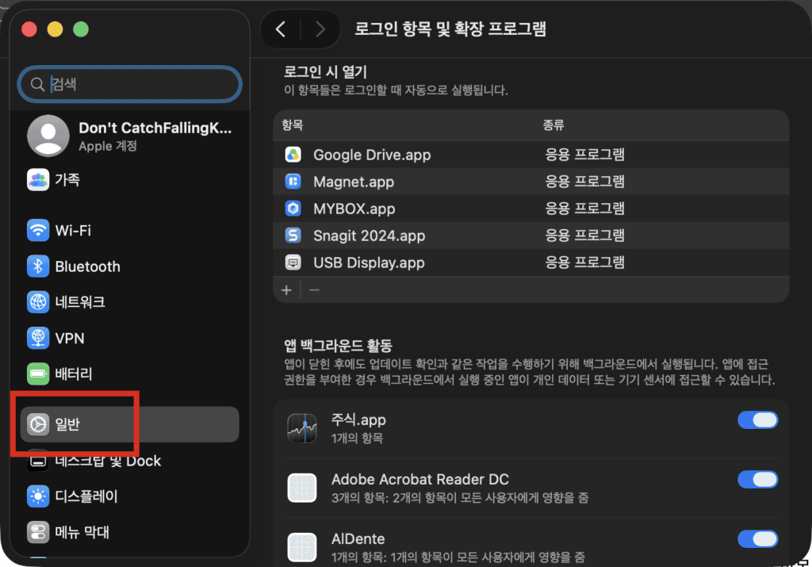Go back with the left chevron
812x567 pixels.
point(281,29)
